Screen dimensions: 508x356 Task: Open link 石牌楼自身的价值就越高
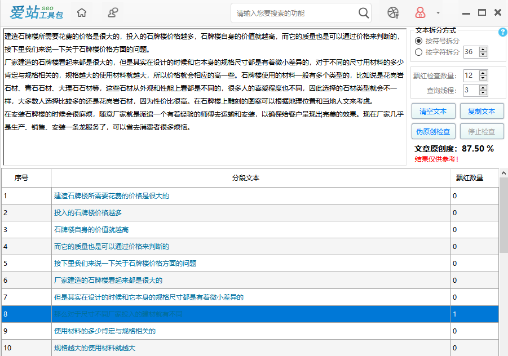click(x=91, y=229)
